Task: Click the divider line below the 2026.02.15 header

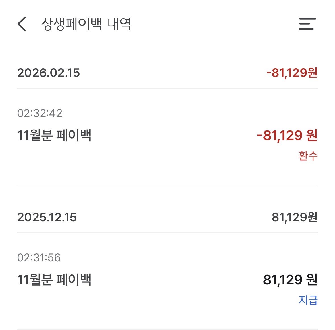Action: (167, 89)
